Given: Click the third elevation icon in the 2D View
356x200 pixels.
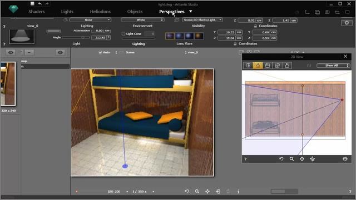Looking at the screenshot, I should (268, 66).
